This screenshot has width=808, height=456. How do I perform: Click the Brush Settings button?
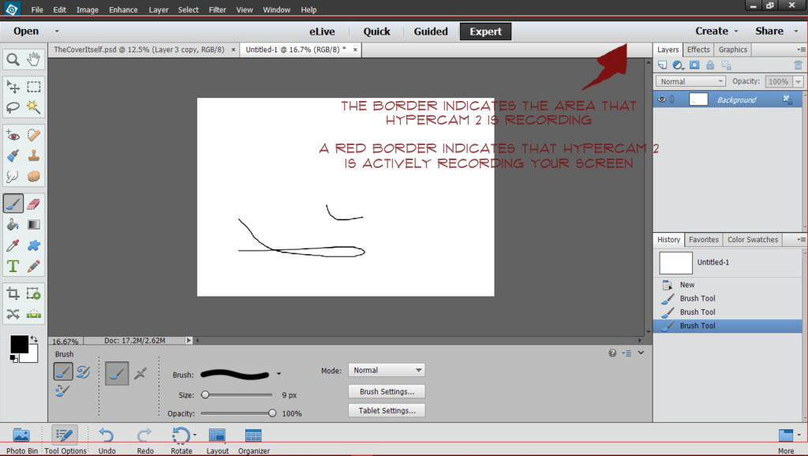coord(387,391)
